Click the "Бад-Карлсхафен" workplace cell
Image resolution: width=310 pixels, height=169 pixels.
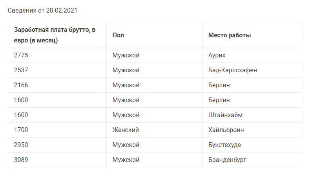click(233, 70)
